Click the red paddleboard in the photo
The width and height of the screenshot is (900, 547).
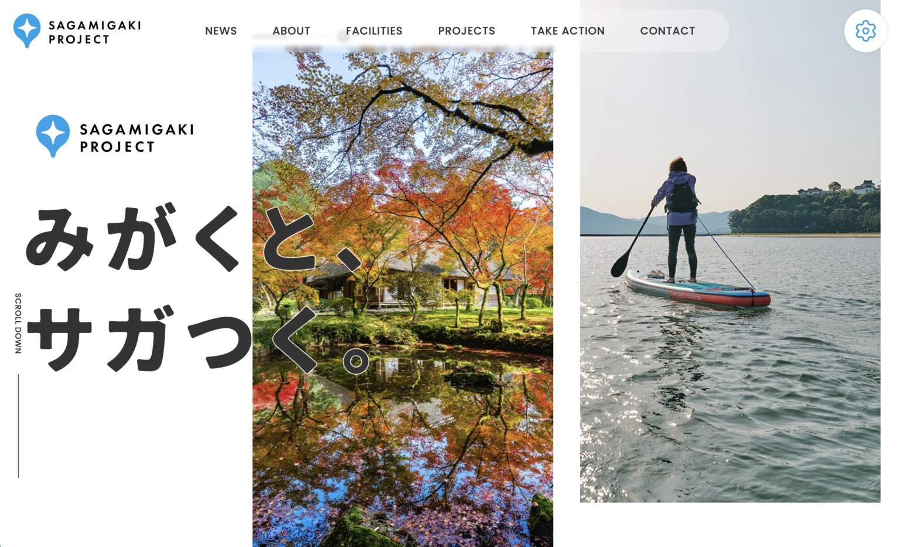698,290
